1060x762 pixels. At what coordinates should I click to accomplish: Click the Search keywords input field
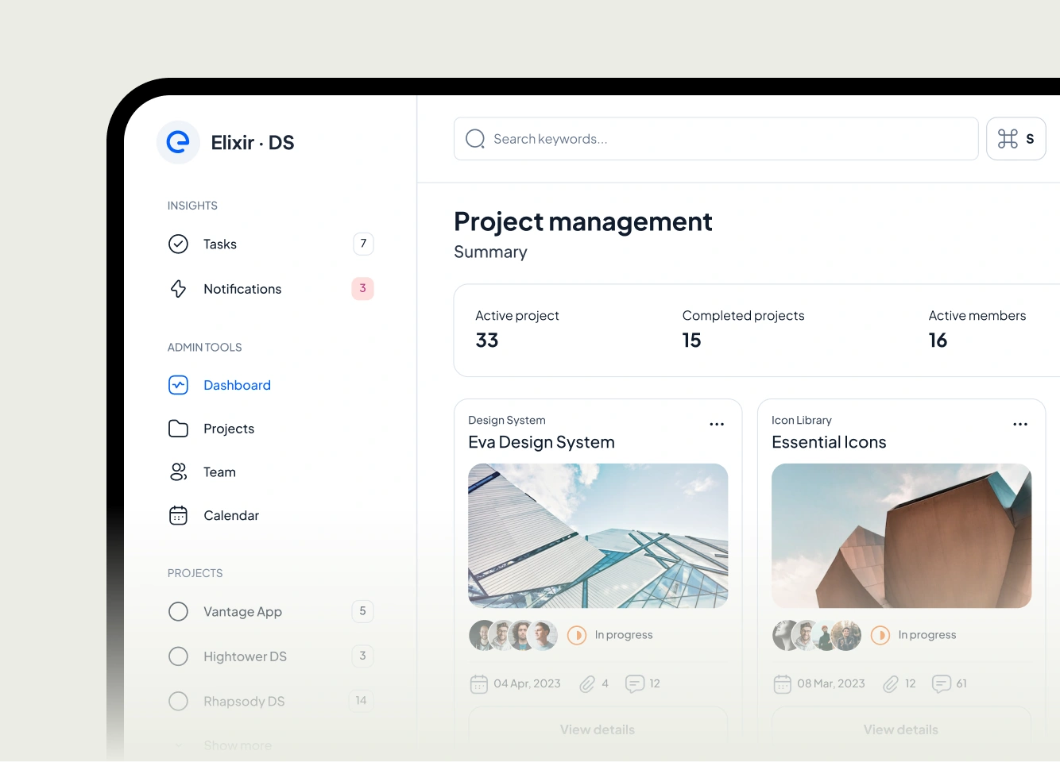pos(716,139)
